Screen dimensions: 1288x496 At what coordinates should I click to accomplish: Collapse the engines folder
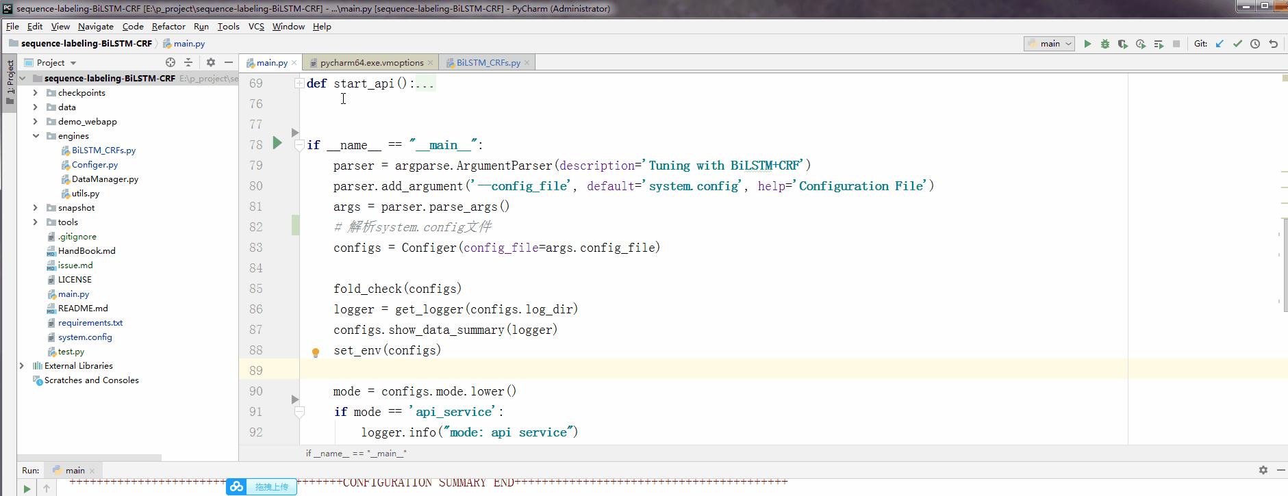point(36,135)
